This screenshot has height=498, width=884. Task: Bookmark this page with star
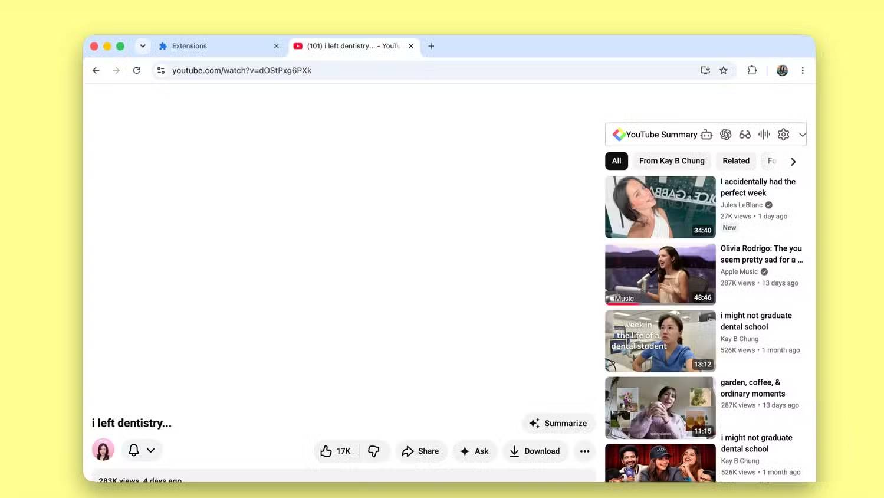point(724,70)
